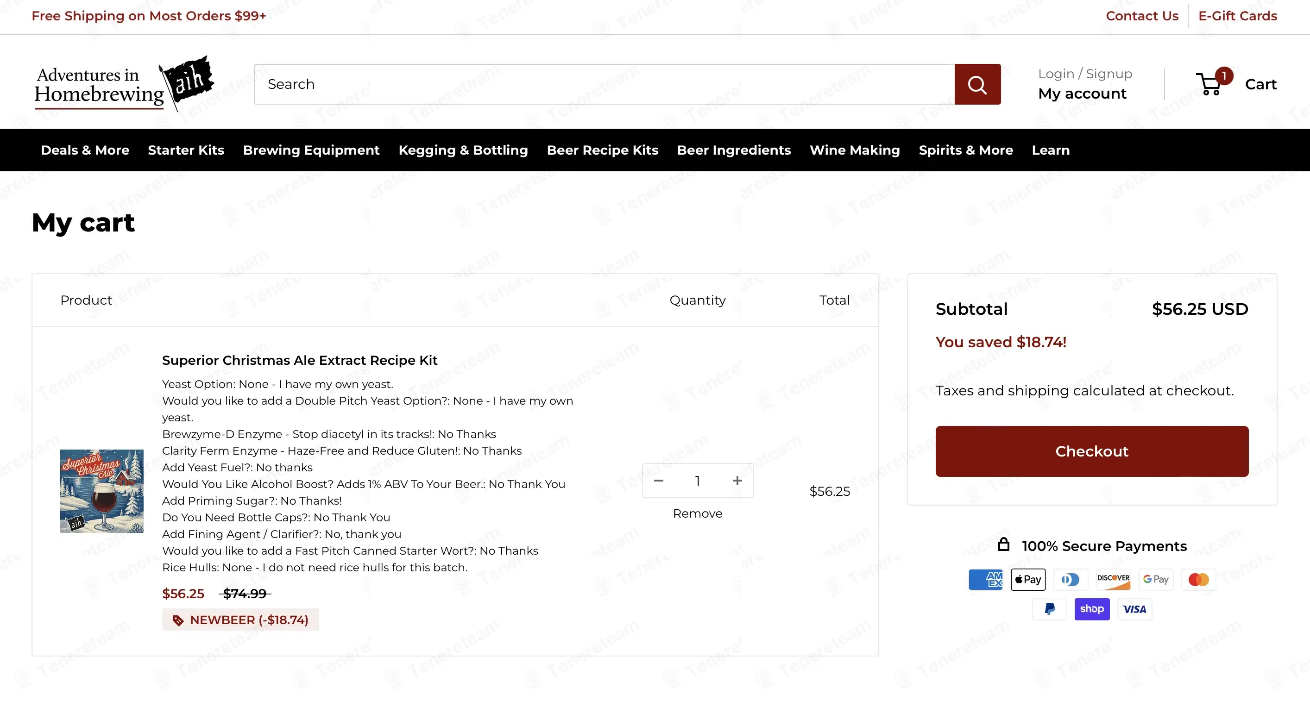Click the PayPal payment icon
Image resolution: width=1310 pixels, height=713 pixels.
1049,609
